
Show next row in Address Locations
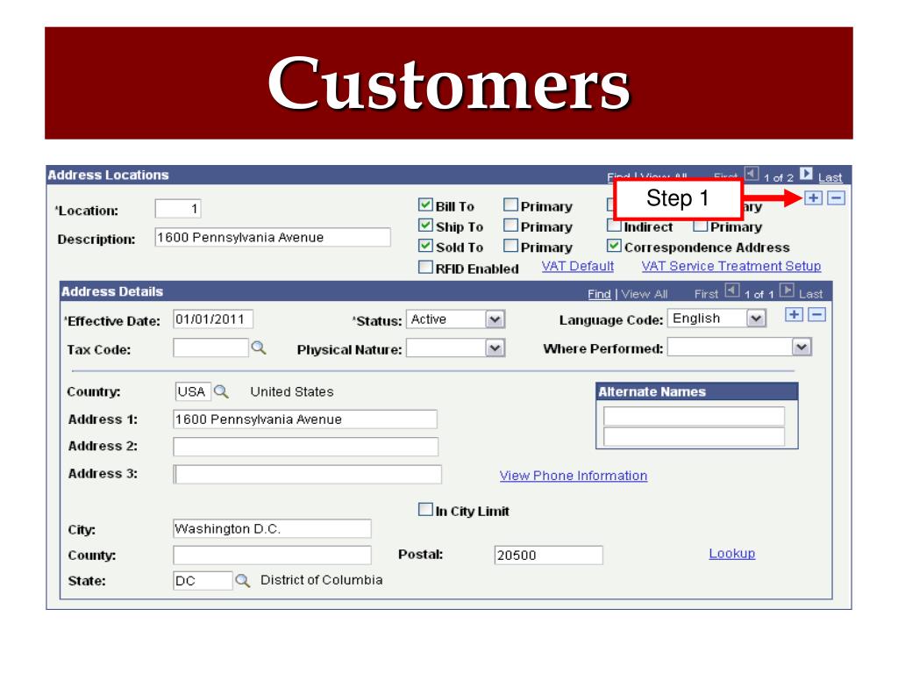[x=806, y=173]
